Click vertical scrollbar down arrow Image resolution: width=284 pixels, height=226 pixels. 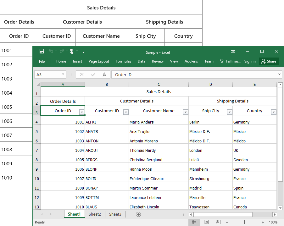click(280, 208)
